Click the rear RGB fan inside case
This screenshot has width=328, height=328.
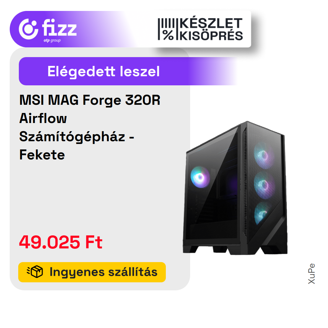click(200, 177)
